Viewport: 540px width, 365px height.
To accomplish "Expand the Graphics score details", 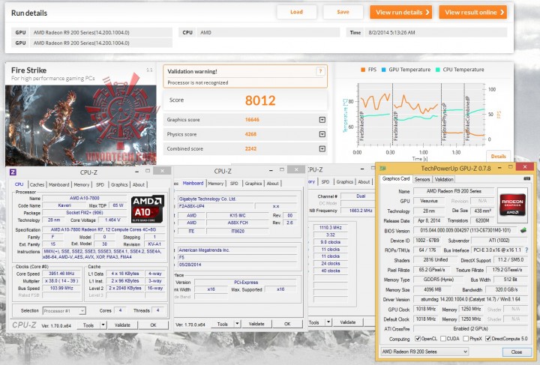I will click(x=322, y=120).
